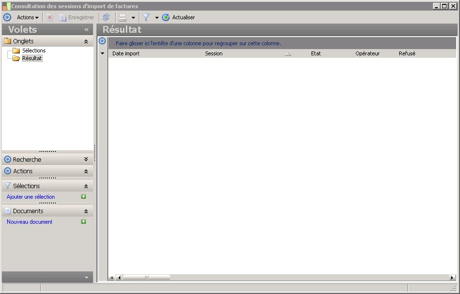Open the bottom panel configuration dropdown arrow
460x294 pixels.
click(86, 278)
